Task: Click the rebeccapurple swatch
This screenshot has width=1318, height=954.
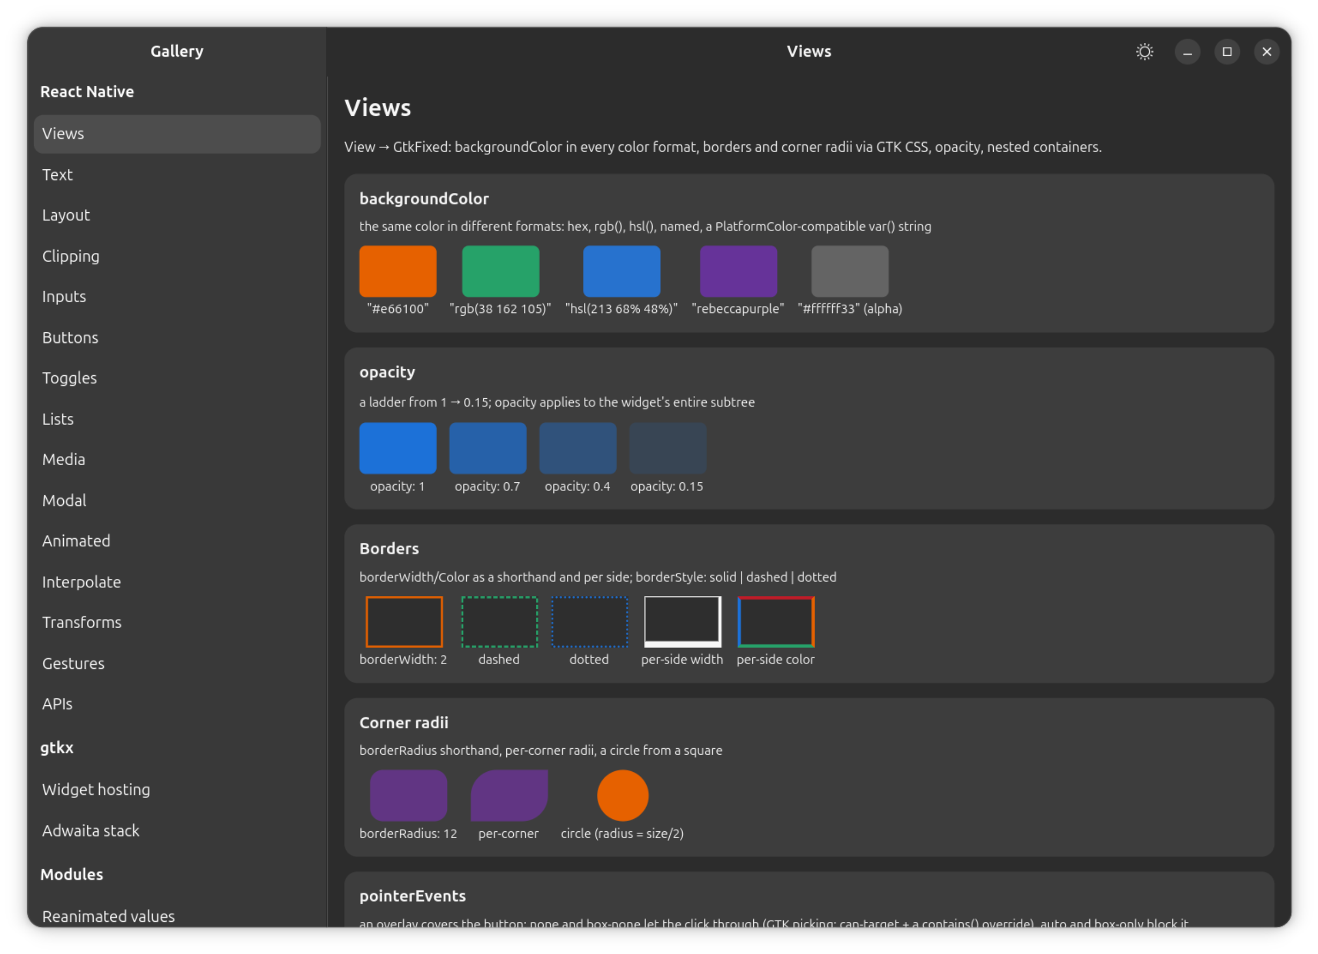Action: pyautogui.click(x=738, y=271)
